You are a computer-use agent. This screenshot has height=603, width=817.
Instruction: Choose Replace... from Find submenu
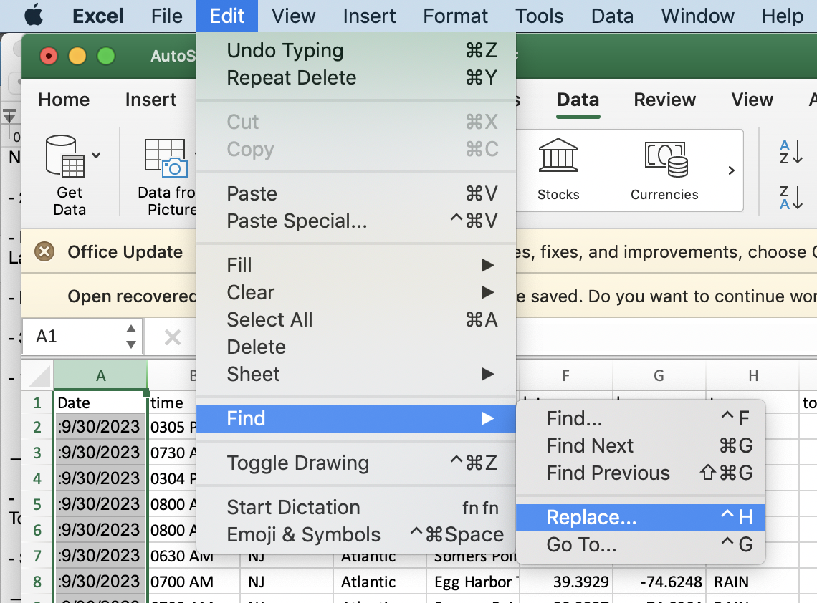point(641,518)
